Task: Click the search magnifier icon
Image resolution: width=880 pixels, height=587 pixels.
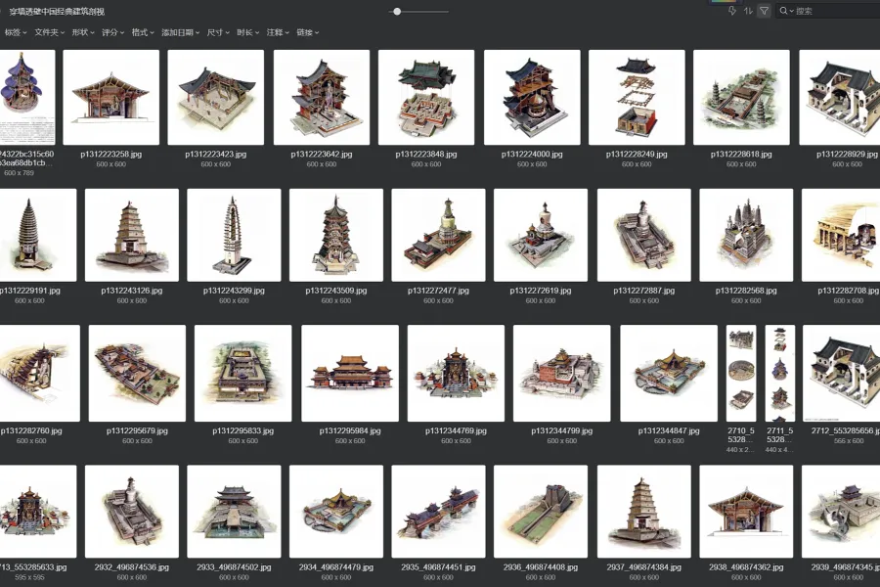Action: [784, 11]
